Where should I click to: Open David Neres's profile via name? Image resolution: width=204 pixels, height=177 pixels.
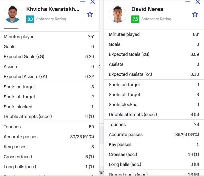(x=147, y=9)
